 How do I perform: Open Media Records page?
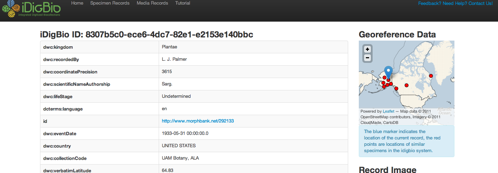point(152,3)
